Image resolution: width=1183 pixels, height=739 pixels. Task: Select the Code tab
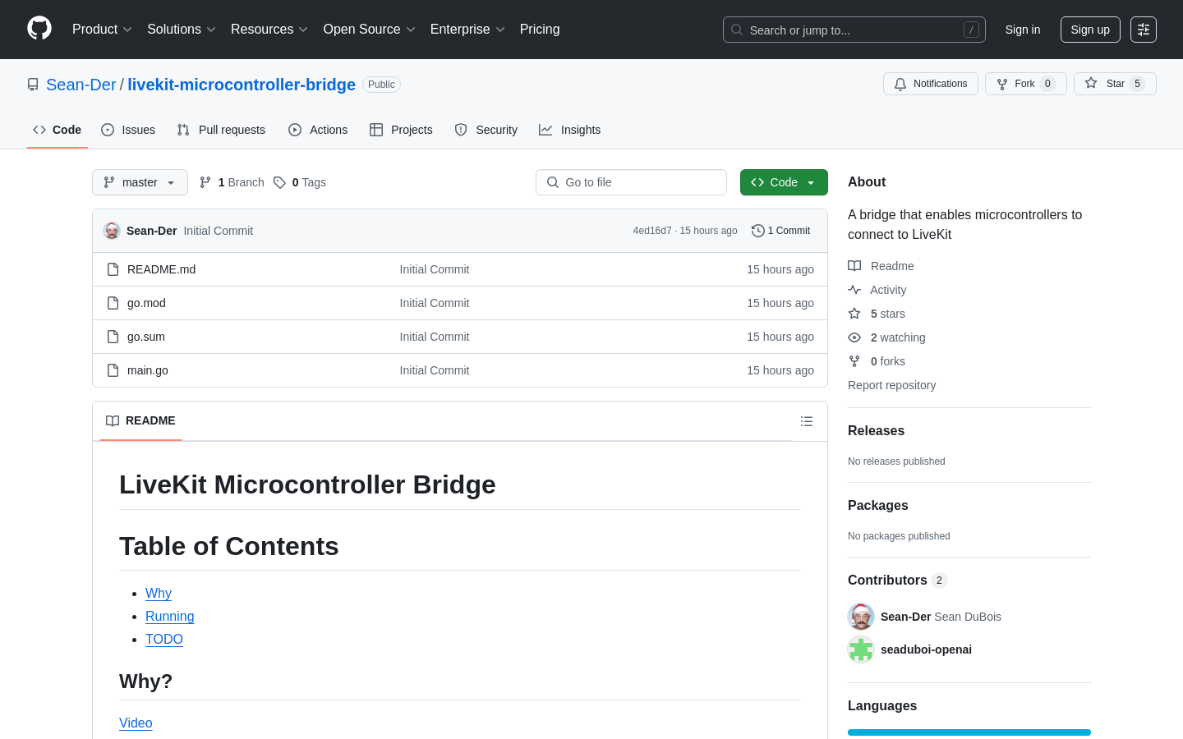(58, 130)
